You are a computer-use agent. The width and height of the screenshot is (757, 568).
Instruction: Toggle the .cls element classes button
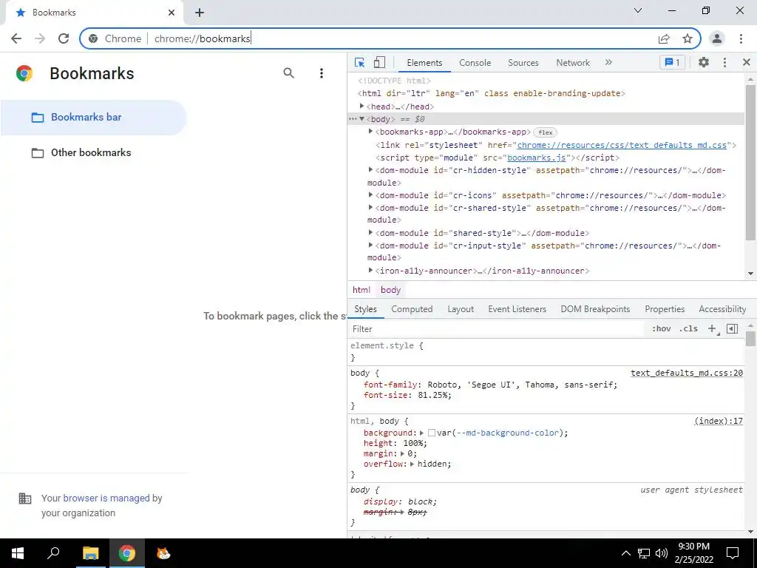tap(688, 329)
